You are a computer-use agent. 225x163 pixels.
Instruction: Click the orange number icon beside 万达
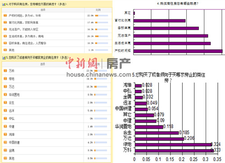5,87
